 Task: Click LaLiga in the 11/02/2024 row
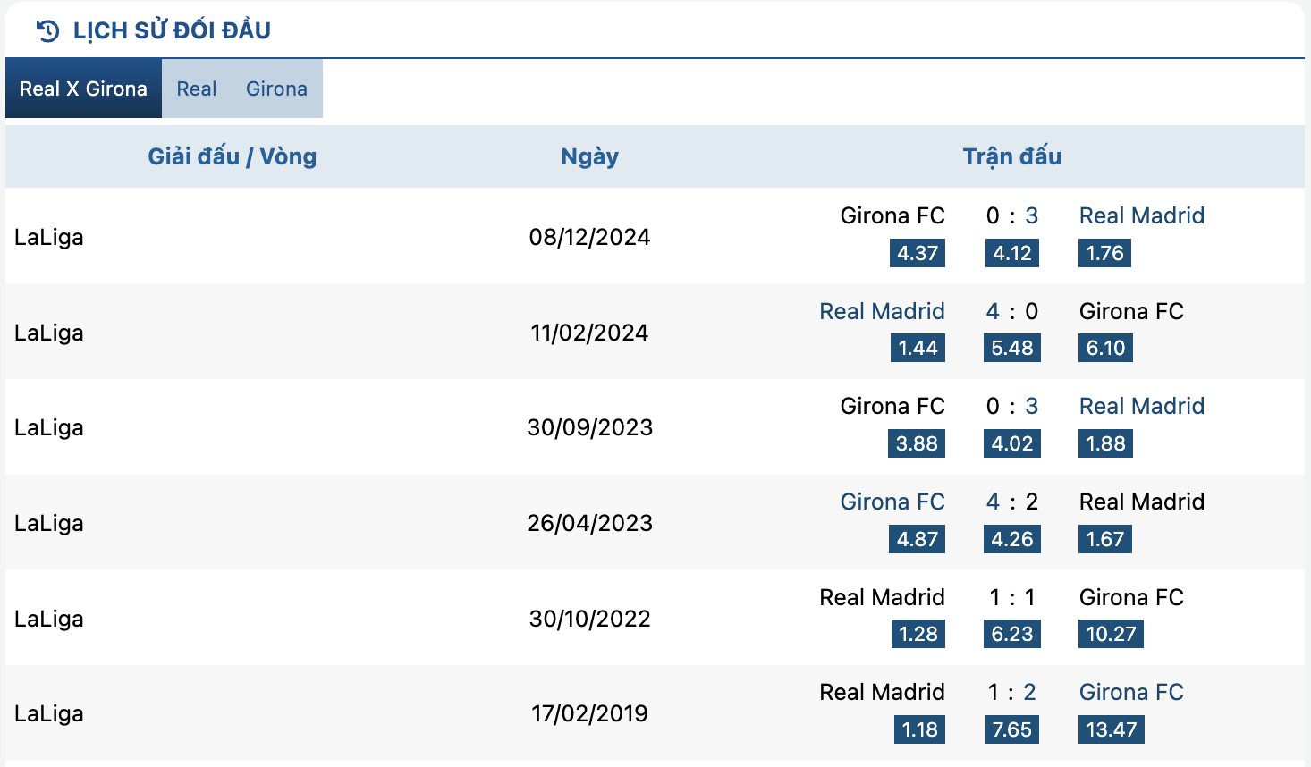point(49,333)
